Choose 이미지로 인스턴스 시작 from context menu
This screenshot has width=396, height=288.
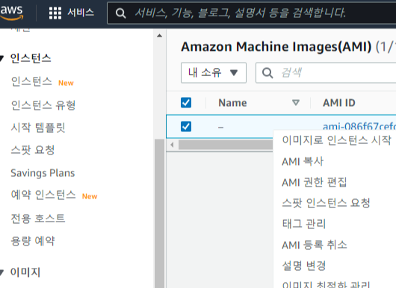[337, 140]
